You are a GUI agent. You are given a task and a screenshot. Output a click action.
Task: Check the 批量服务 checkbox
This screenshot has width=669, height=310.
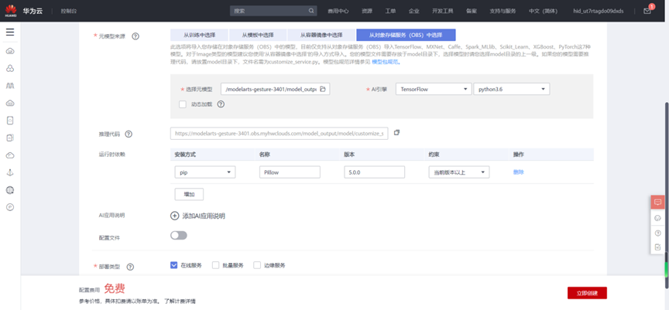pyautogui.click(x=215, y=265)
